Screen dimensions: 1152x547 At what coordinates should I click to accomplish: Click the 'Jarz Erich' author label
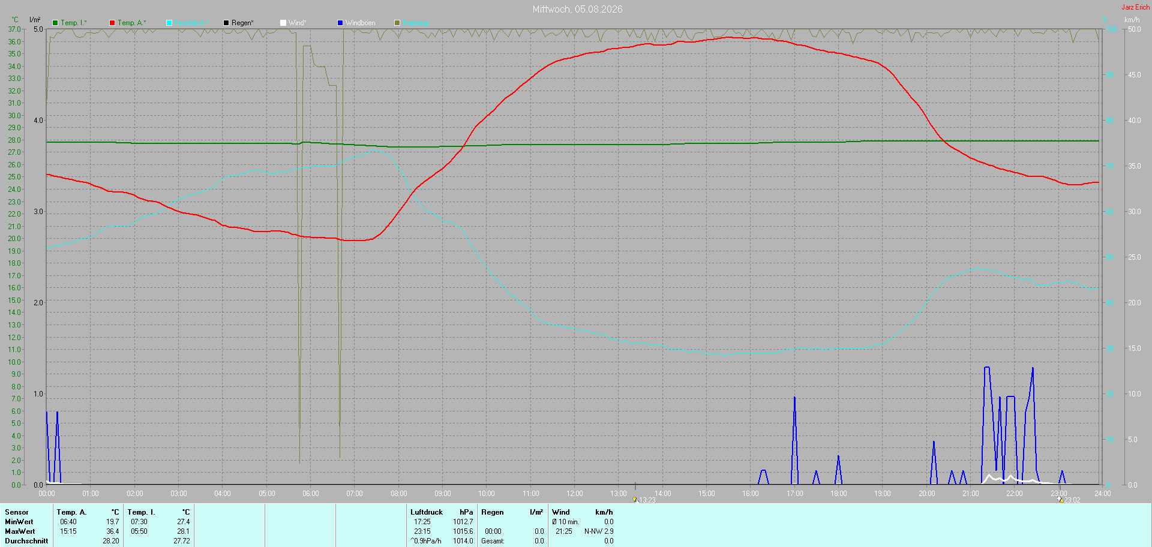point(1136,7)
